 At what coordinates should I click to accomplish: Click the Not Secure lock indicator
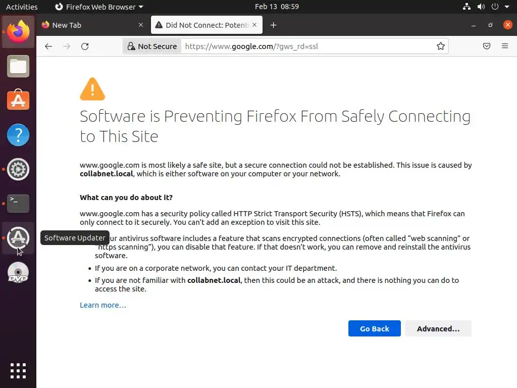click(151, 46)
